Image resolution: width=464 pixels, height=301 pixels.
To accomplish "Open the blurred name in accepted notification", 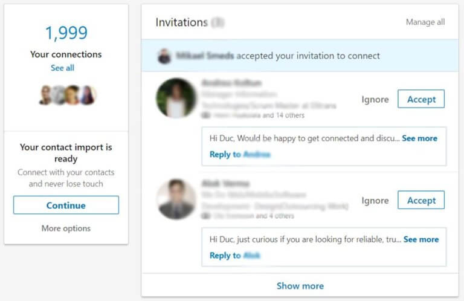I will click(x=205, y=56).
